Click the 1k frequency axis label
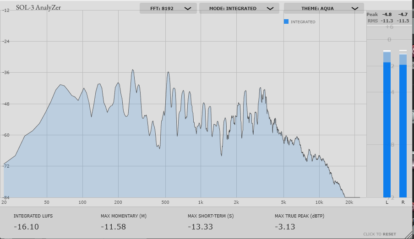 201,202
